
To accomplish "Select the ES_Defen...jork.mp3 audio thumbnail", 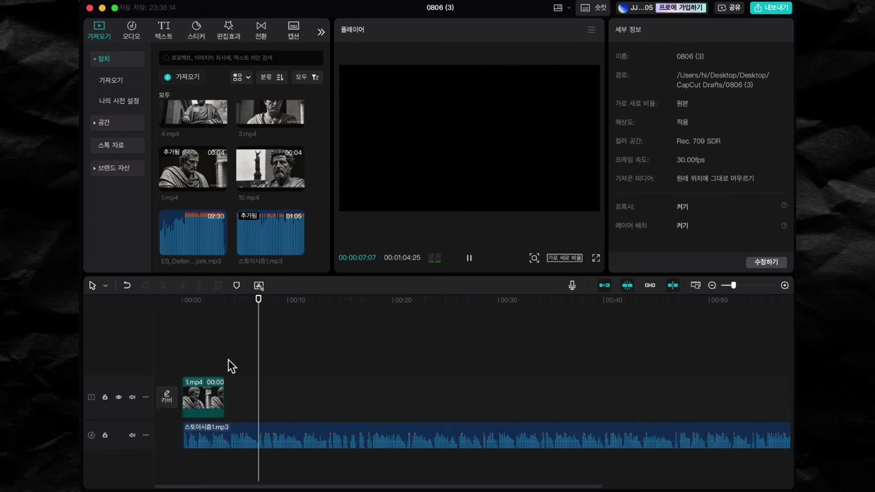I will coord(193,232).
